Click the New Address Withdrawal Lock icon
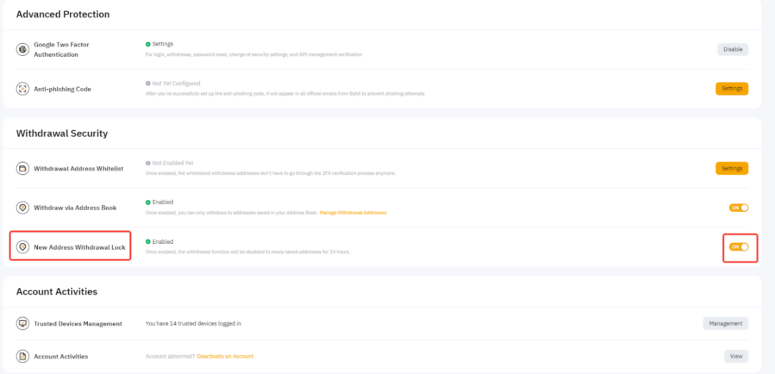 [x=23, y=247]
